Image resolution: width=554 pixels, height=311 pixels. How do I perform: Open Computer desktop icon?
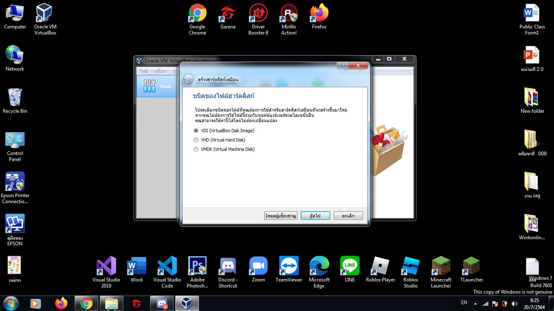15,17
